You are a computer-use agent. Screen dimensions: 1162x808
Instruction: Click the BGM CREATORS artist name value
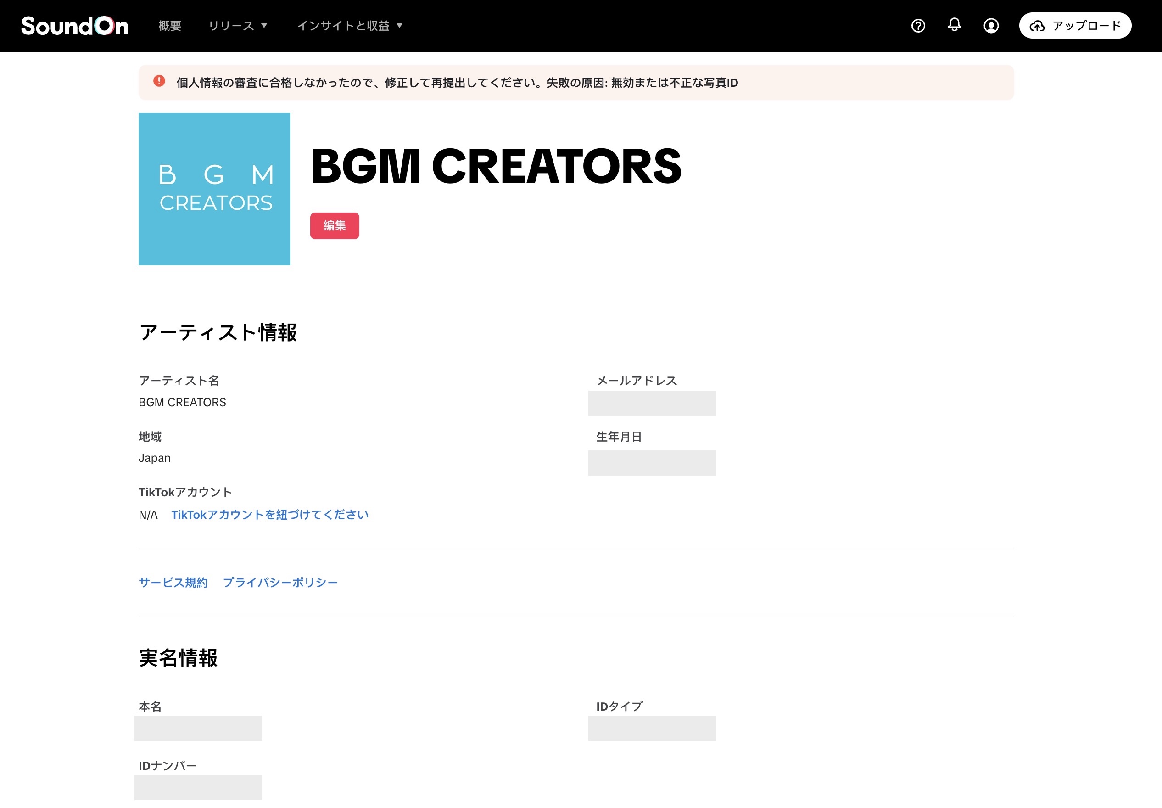click(182, 403)
